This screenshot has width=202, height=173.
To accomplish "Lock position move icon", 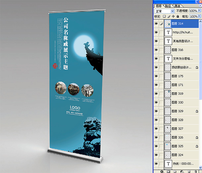I will click(x=173, y=16).
